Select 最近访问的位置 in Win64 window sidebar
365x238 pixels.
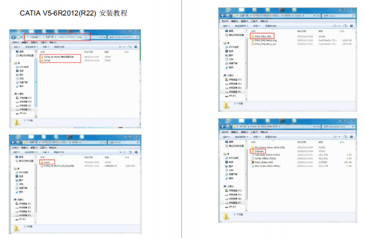(25, 161)
